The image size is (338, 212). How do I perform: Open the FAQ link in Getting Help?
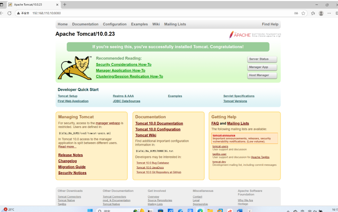point(215,123)
